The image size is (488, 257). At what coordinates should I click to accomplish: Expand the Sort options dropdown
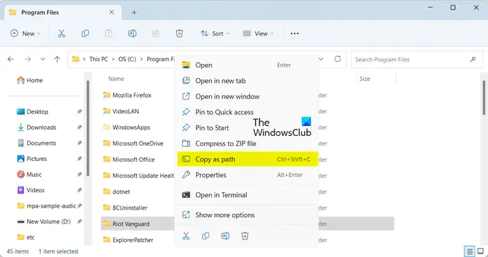(215, 33)
